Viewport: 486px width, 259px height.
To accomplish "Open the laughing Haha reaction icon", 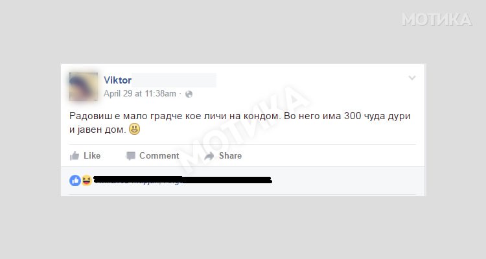I will coord(86,180).
